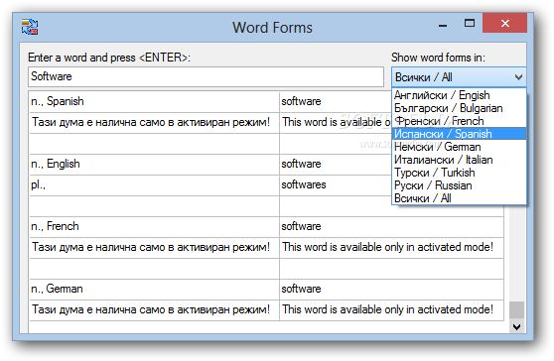
Task: Click the 'pl.,' cell
Action: point(155,184)
